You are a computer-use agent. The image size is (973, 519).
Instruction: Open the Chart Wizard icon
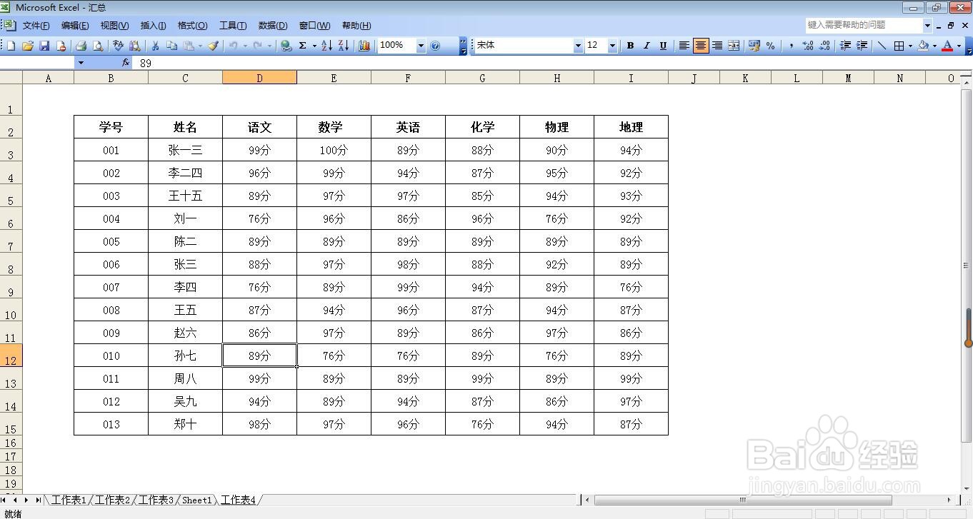click(364, 45)
